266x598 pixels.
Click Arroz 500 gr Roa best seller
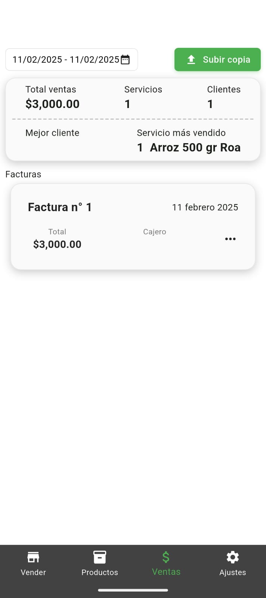point(195,148)
